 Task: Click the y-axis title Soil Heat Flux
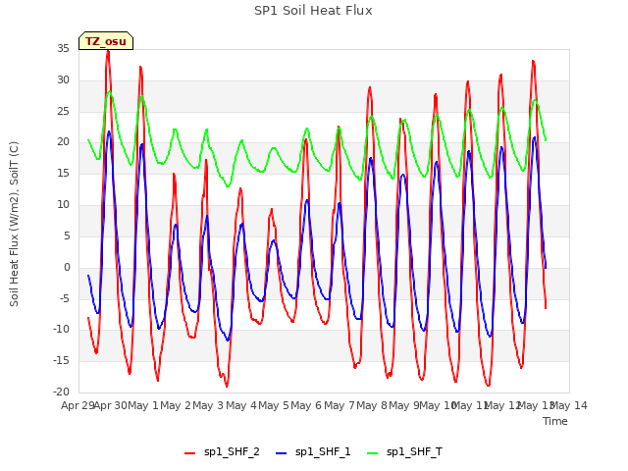pos(14,224)
